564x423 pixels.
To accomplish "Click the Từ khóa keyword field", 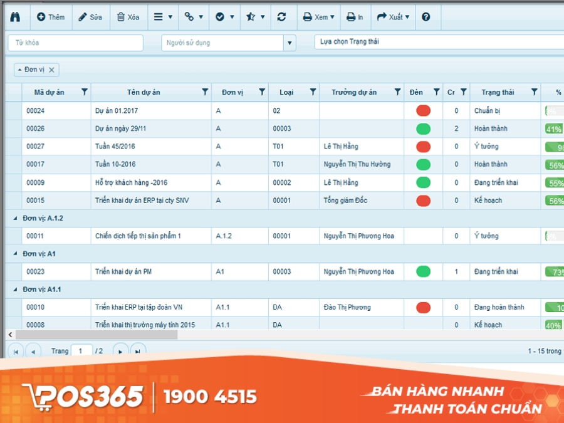I will 75,43.
